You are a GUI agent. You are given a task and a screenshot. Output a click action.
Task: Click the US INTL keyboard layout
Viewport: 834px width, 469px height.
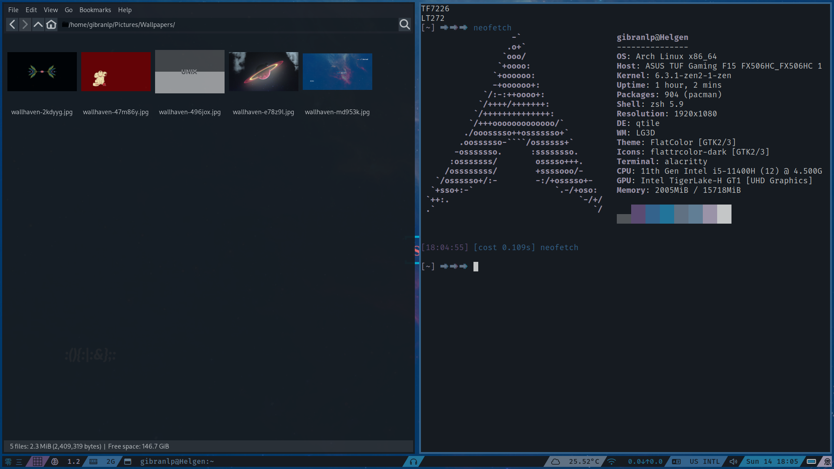click(704, 462)
